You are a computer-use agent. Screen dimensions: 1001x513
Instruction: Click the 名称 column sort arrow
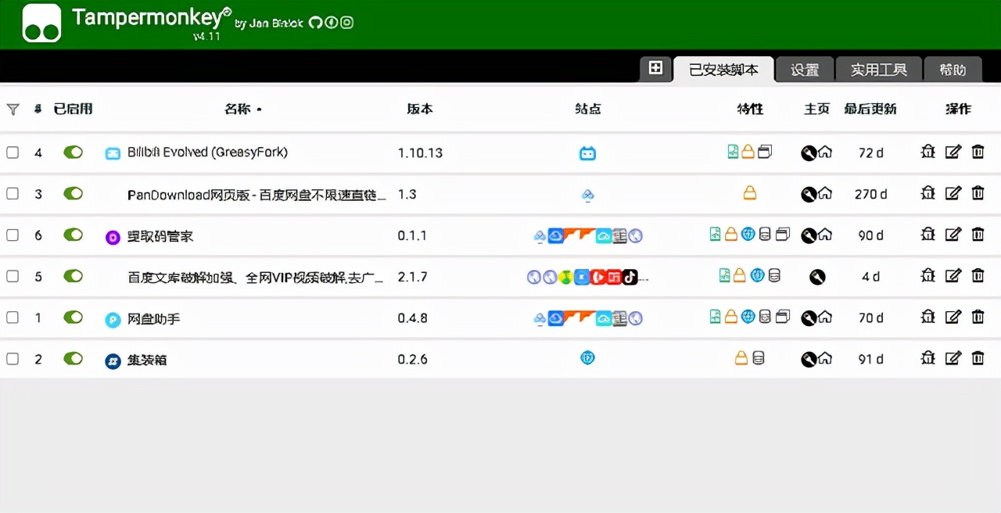260,109
